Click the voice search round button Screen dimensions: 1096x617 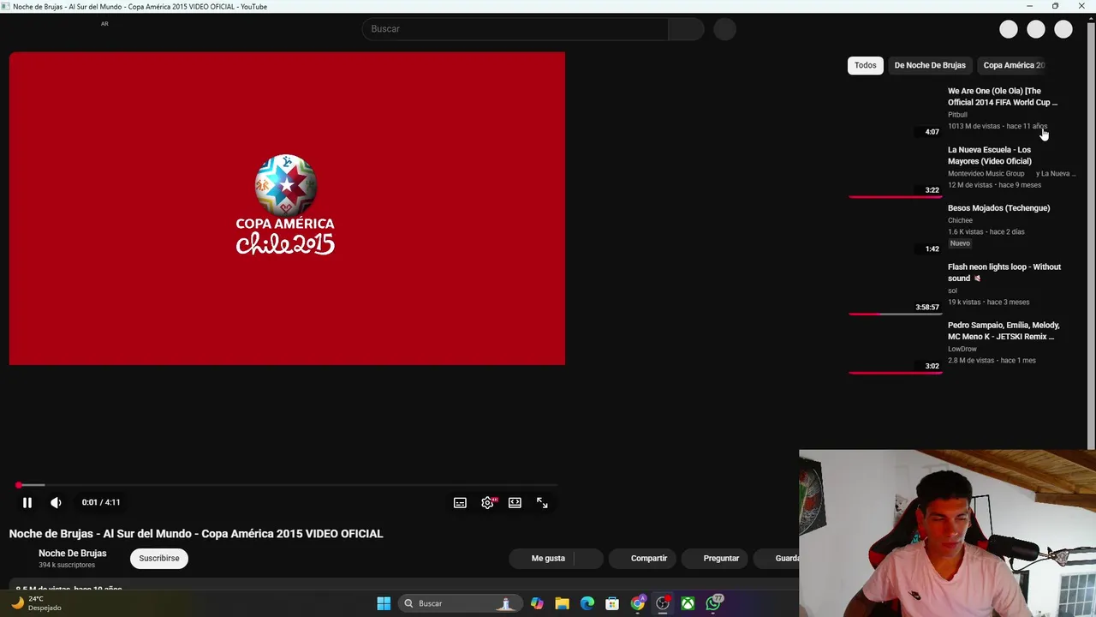tap(724, 29)
